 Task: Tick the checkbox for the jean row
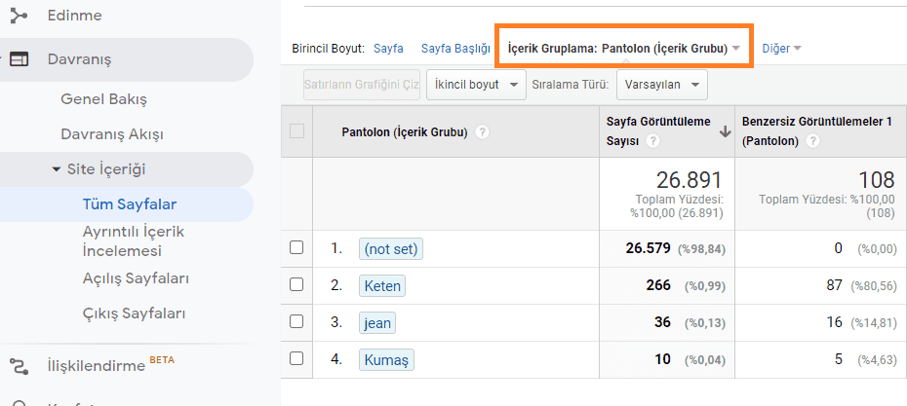(x=296, y=322)
